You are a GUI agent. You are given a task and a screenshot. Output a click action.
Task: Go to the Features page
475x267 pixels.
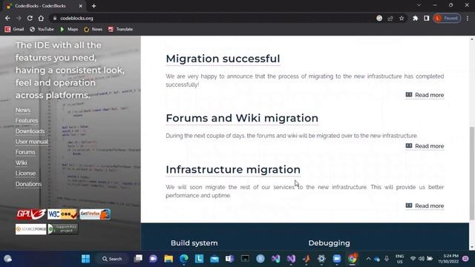[x=27, y=120]
